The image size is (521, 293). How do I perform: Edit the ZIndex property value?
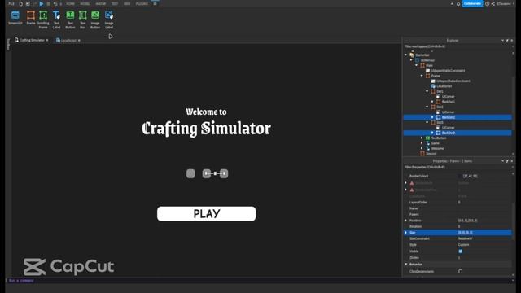click(x=484, y=257)
